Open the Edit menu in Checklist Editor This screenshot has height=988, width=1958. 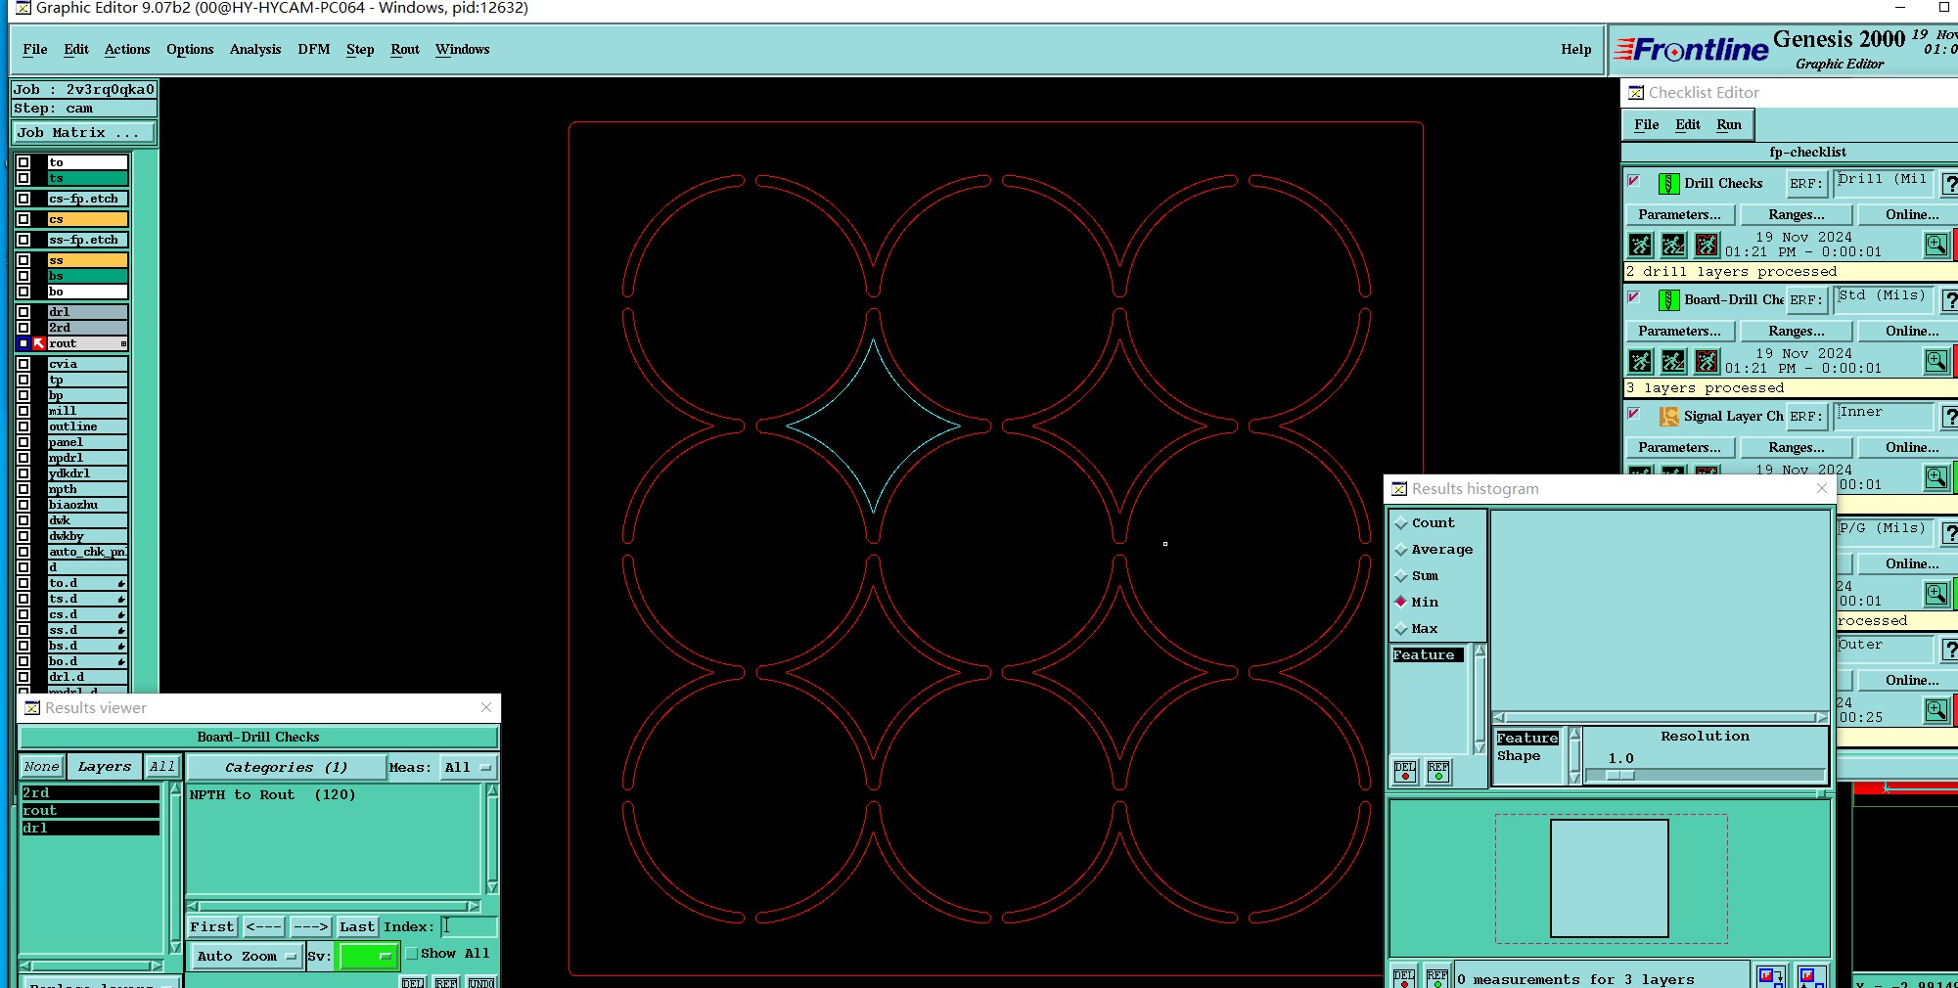coord(1688,124)
